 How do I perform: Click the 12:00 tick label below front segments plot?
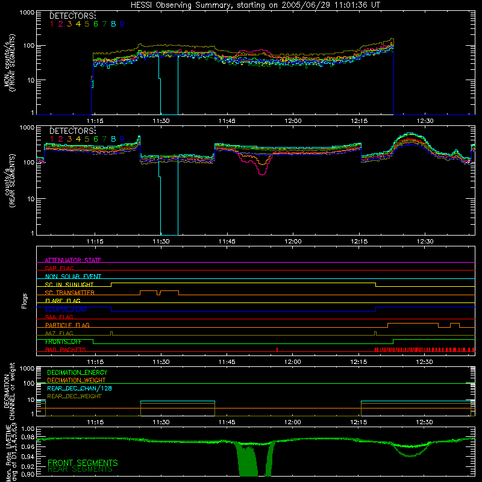pyautogui.click(x=293, y=121)
